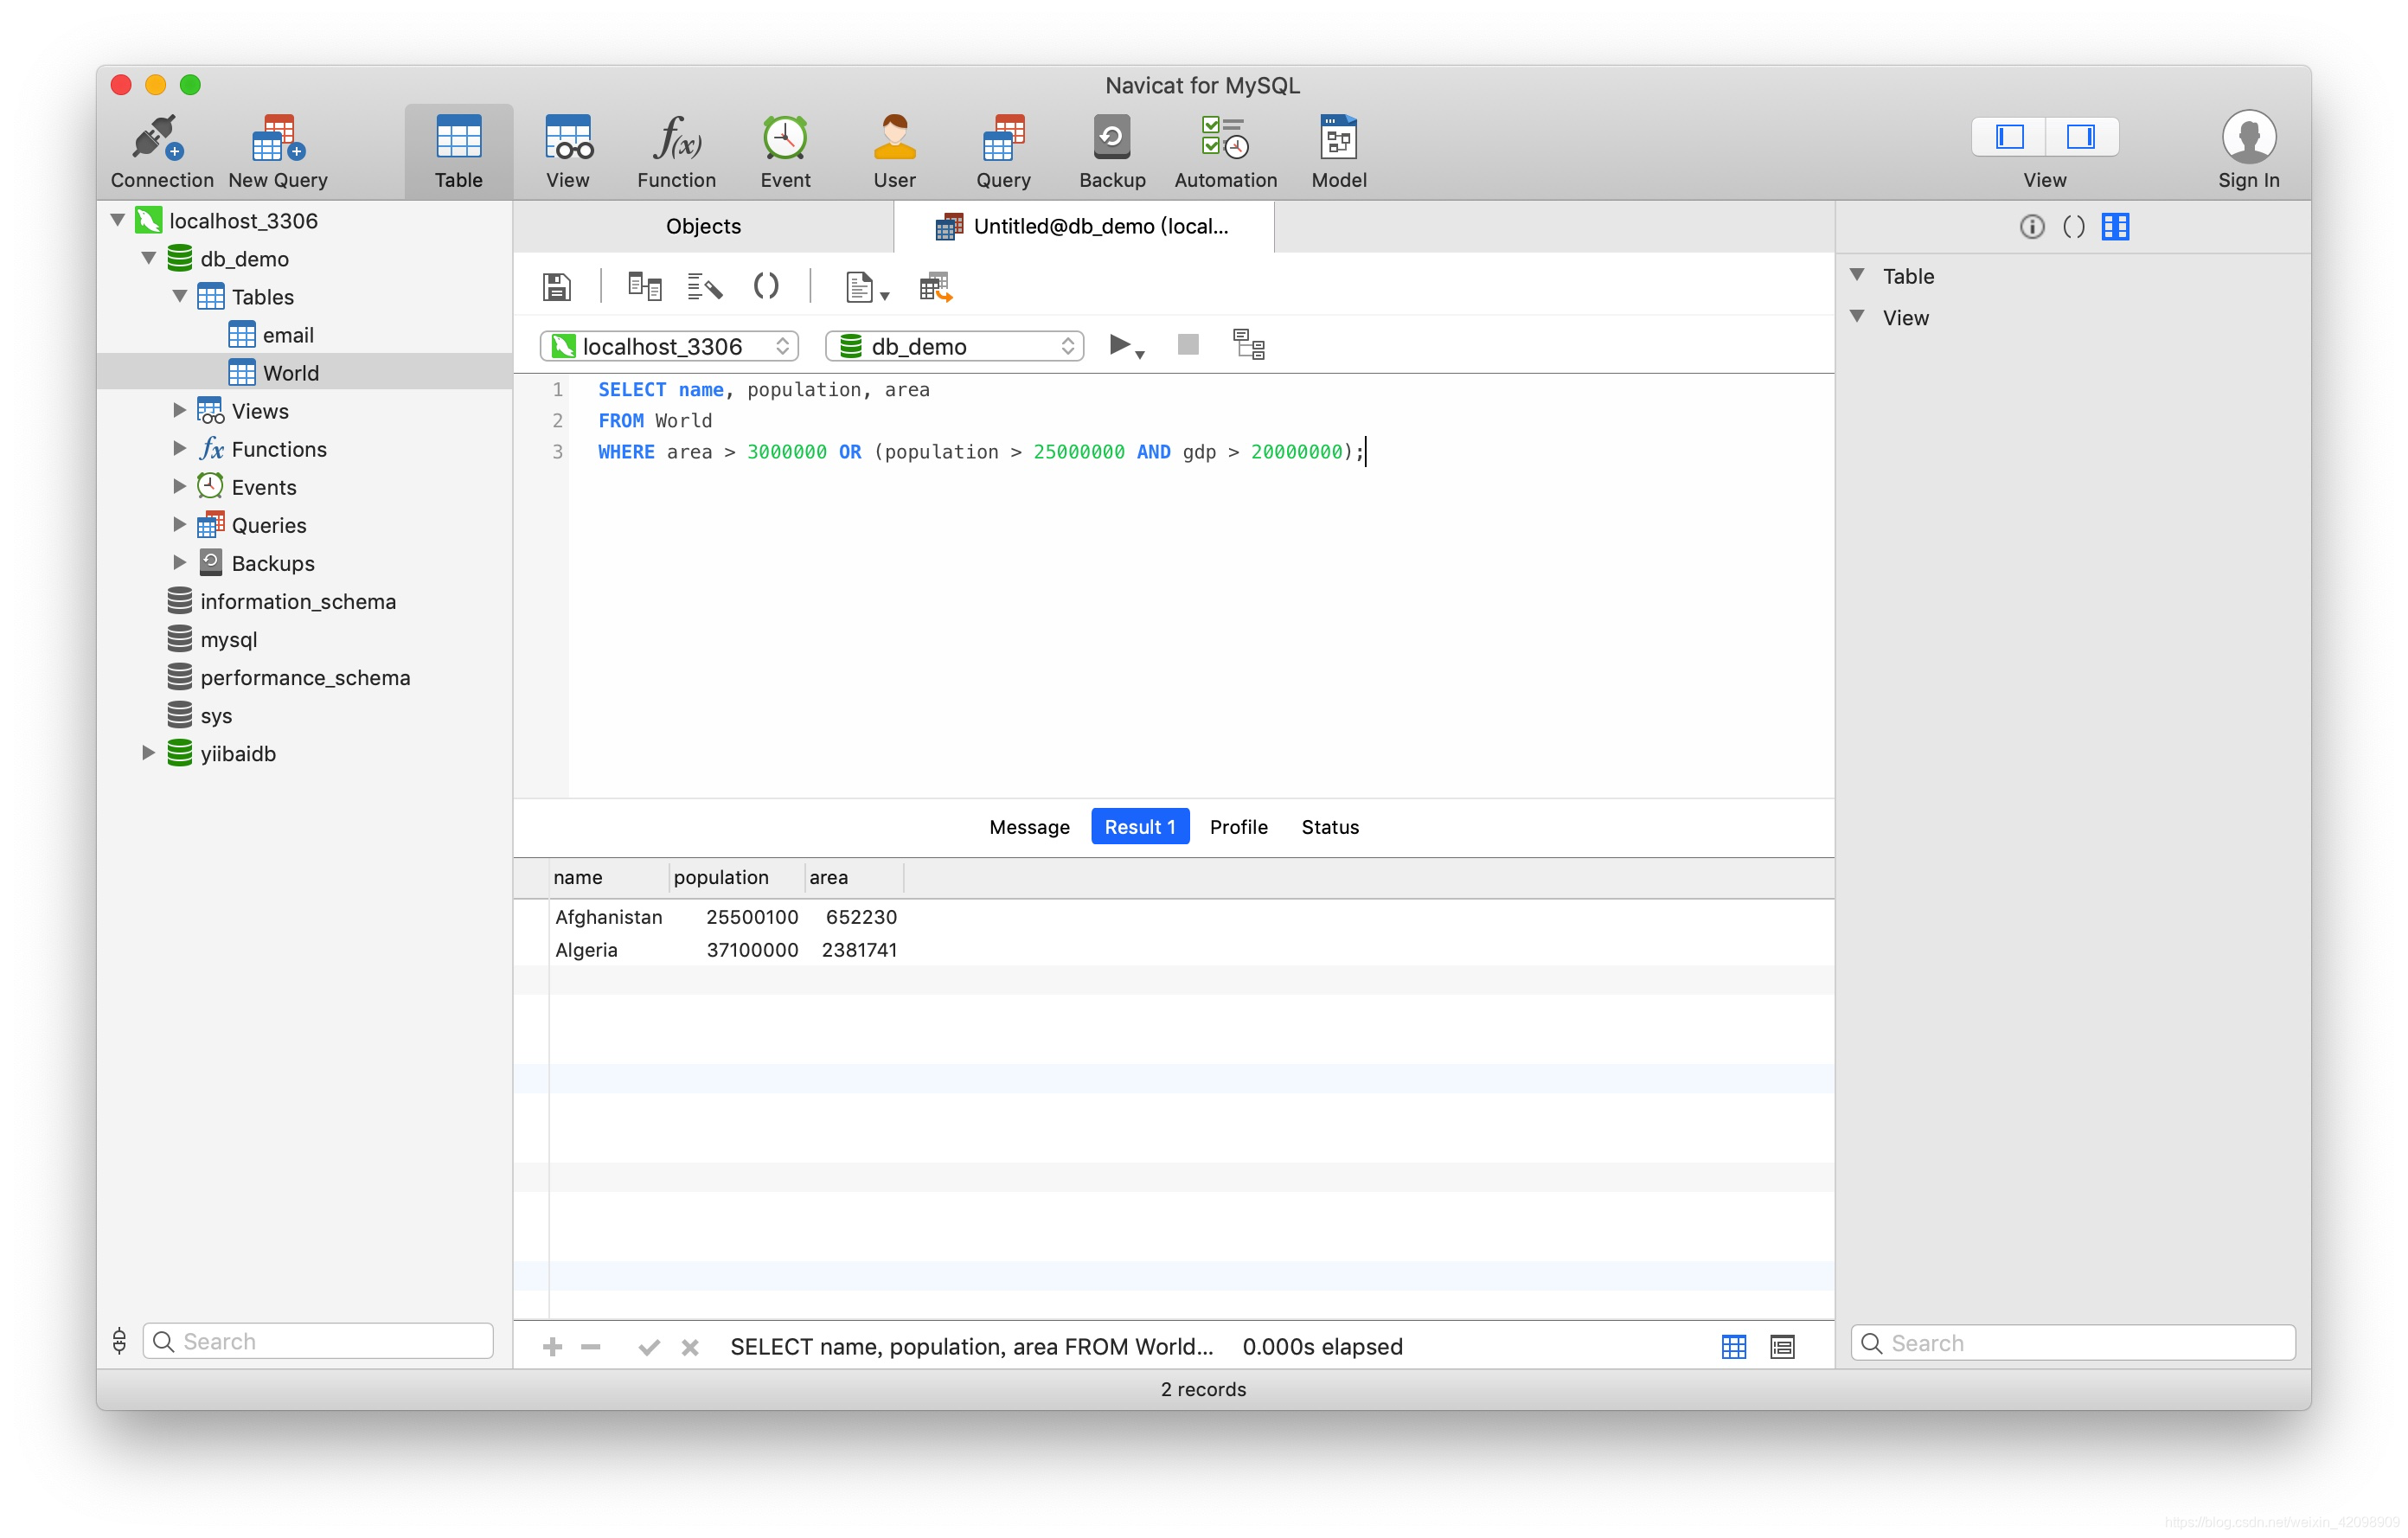The height and width of the screenshot is (1538, 2408).
Task: Select the Result 1 tab
Action: point(1139,827)
